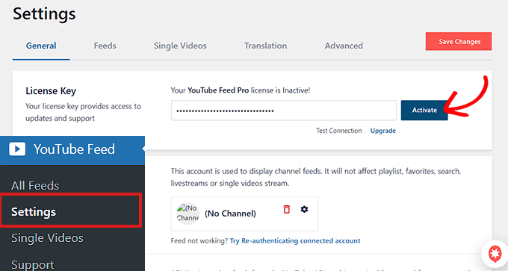The height and width of the screenshot is (271, 508).
Task: Click the License Key section label
Action: pyautogui.click(x=51, y=91)
